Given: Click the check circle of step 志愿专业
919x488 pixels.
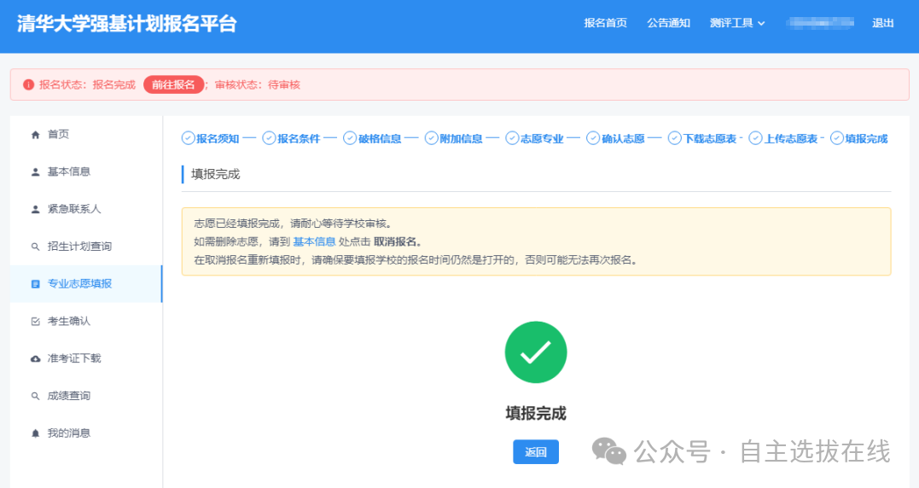Looking at the screenshot, I should [x=512, y=138].
